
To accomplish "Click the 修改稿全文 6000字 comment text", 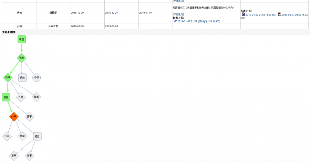I will 204,8.
